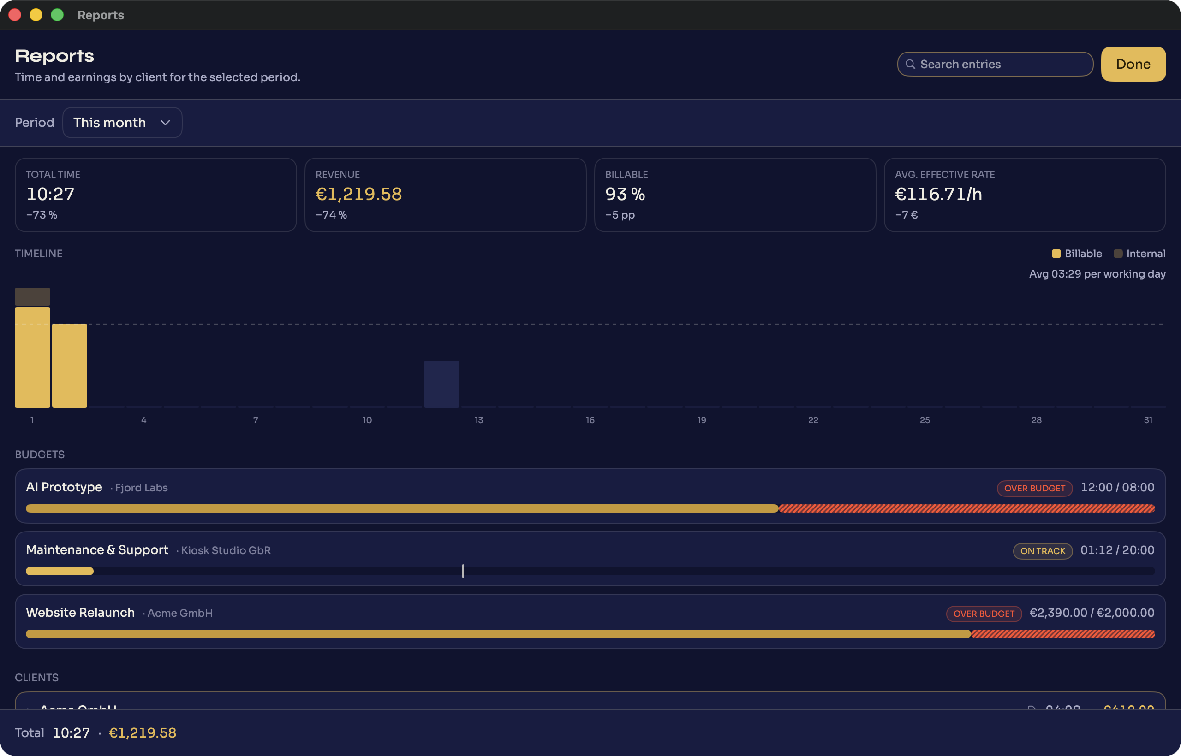Click the €2,390.00 / €2,000.00 amount
The height and width of the screenshot is (756, 1181).
pos(1092,613)
